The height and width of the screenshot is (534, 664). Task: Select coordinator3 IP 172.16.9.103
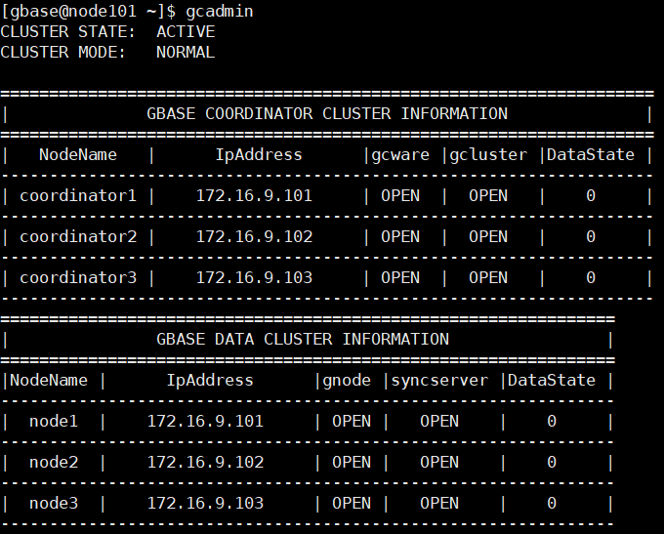[254, 278]
